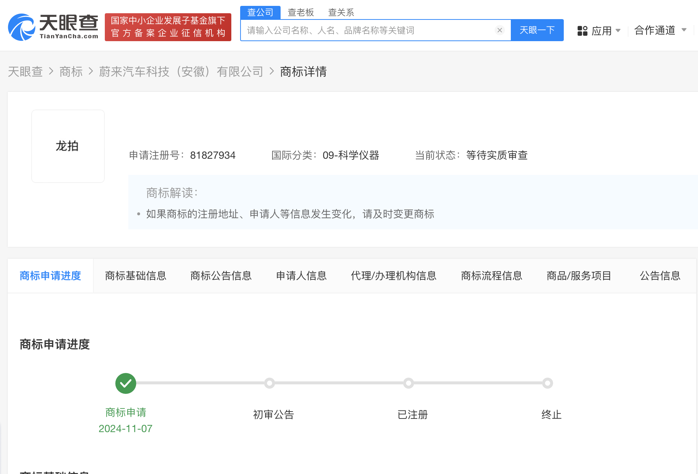Select the 查公司 search tab
The height and width of the screenshot is (474, 698).
click(260, 12)
